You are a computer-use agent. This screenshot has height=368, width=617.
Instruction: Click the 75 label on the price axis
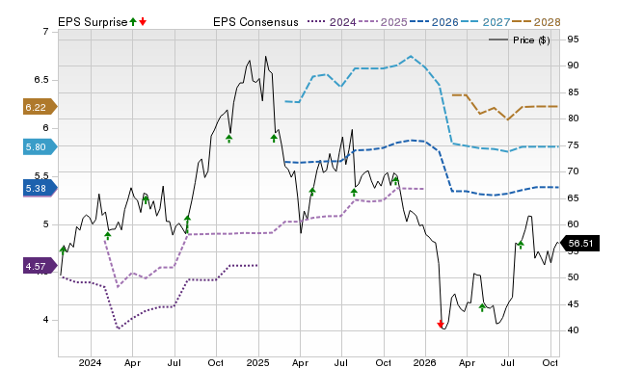coord(573,145)
